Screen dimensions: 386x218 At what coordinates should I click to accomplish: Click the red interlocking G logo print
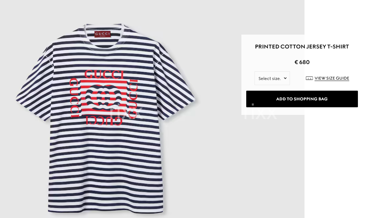[103, 98]
